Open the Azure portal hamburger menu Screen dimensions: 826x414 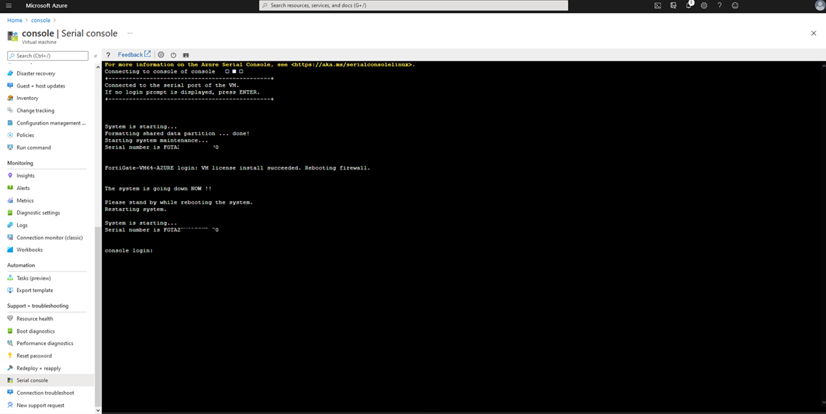click(x=8, y=6)
